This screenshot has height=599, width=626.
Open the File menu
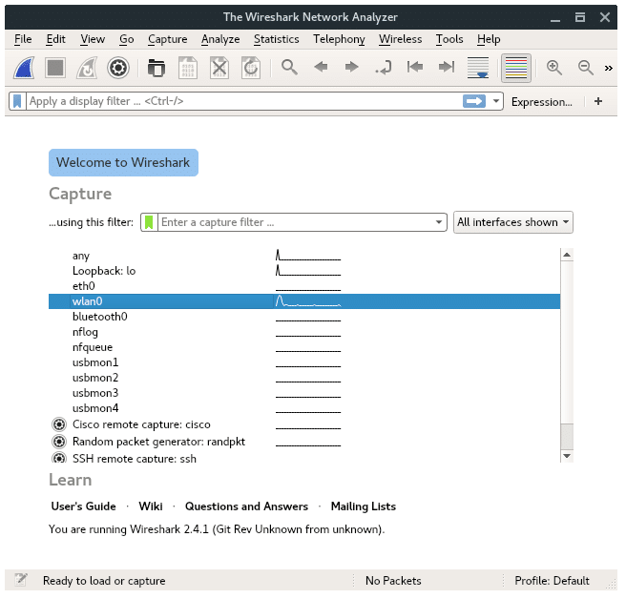23,39
